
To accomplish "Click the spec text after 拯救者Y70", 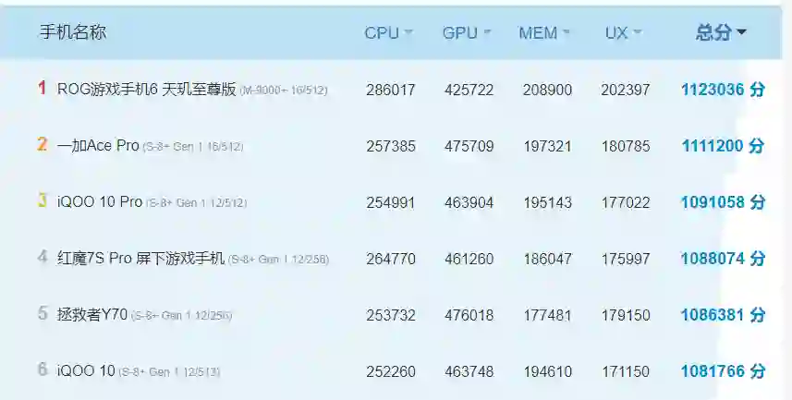I will click(181, 316).
